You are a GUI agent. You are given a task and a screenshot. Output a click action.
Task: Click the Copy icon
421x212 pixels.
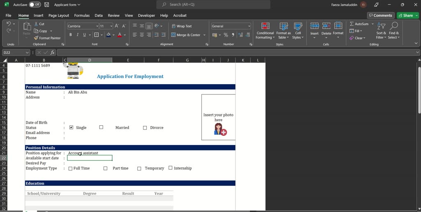pos(36,31)
